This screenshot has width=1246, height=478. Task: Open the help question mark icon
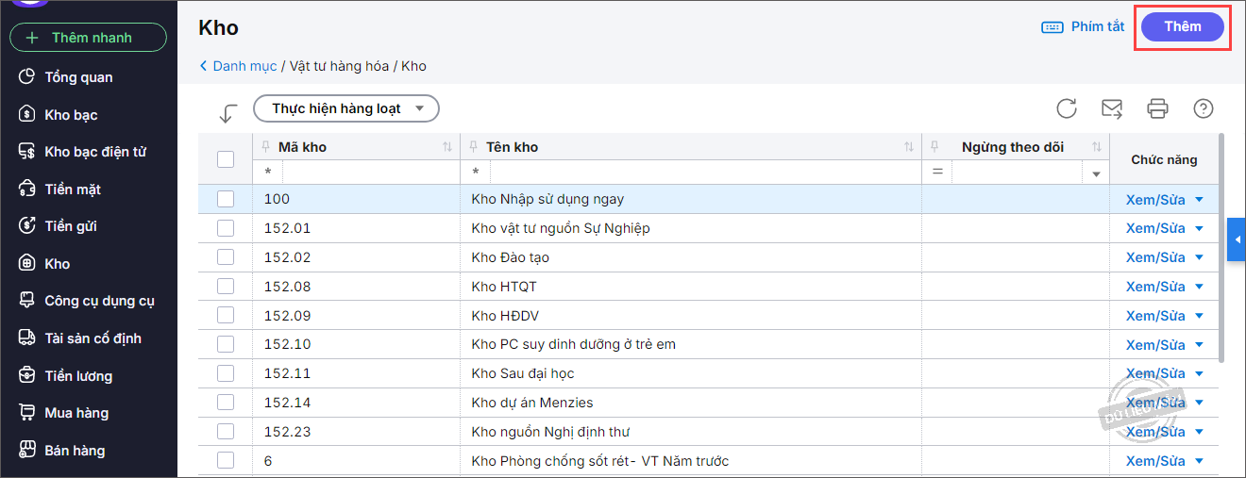pyautogui.click(x=1204, y=108)
